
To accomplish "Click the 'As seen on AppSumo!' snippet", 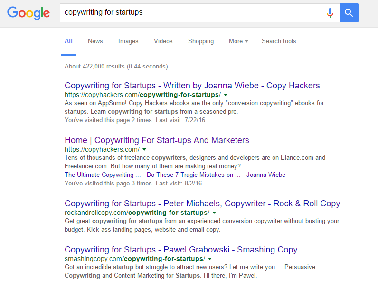I will click(194, 107).
